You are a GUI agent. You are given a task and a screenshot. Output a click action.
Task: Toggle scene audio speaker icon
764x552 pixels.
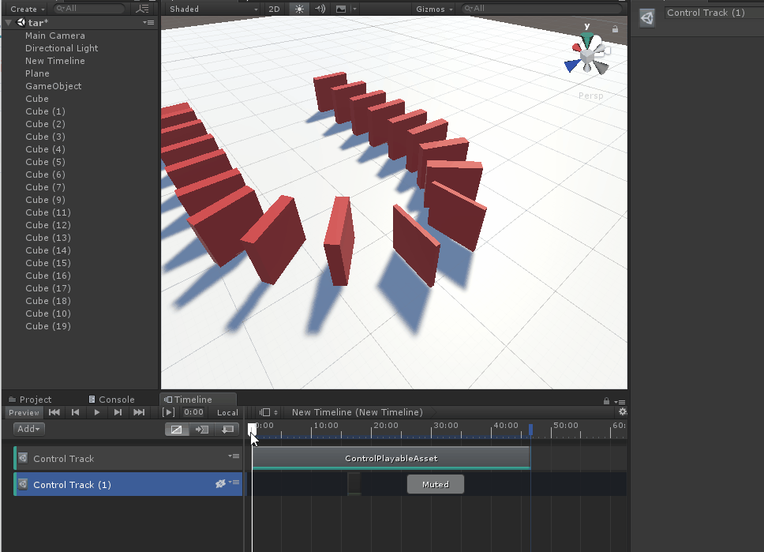tap(320, 9)
